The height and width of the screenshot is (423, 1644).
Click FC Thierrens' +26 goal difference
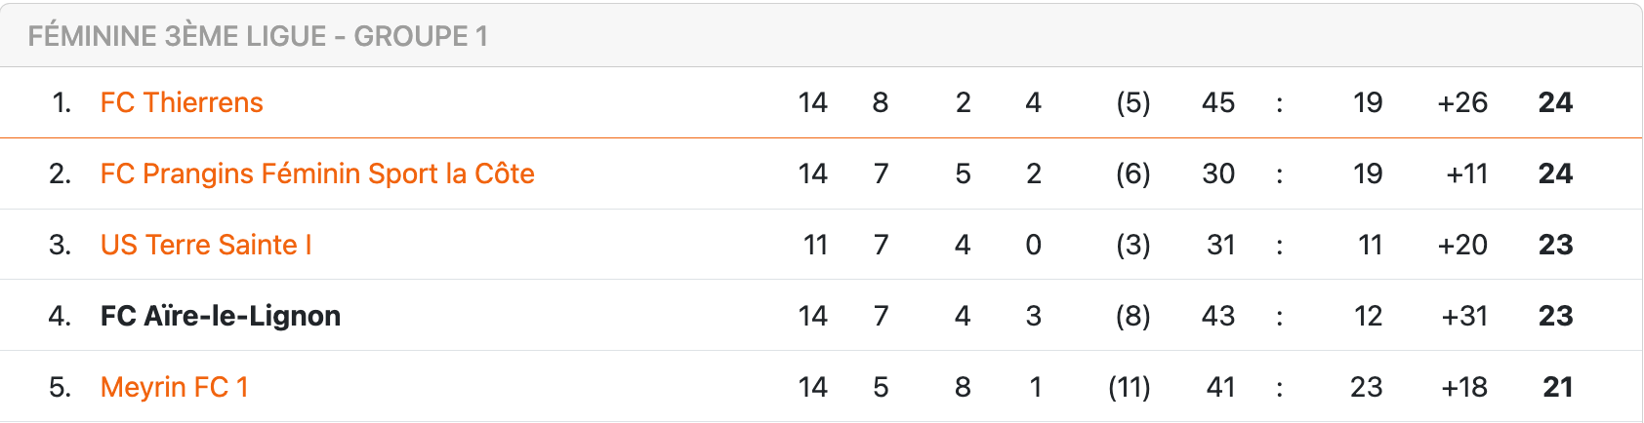[x=1461, y=102]
